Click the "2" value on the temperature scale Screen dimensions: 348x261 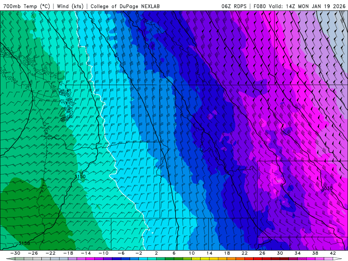coord(156,253)
